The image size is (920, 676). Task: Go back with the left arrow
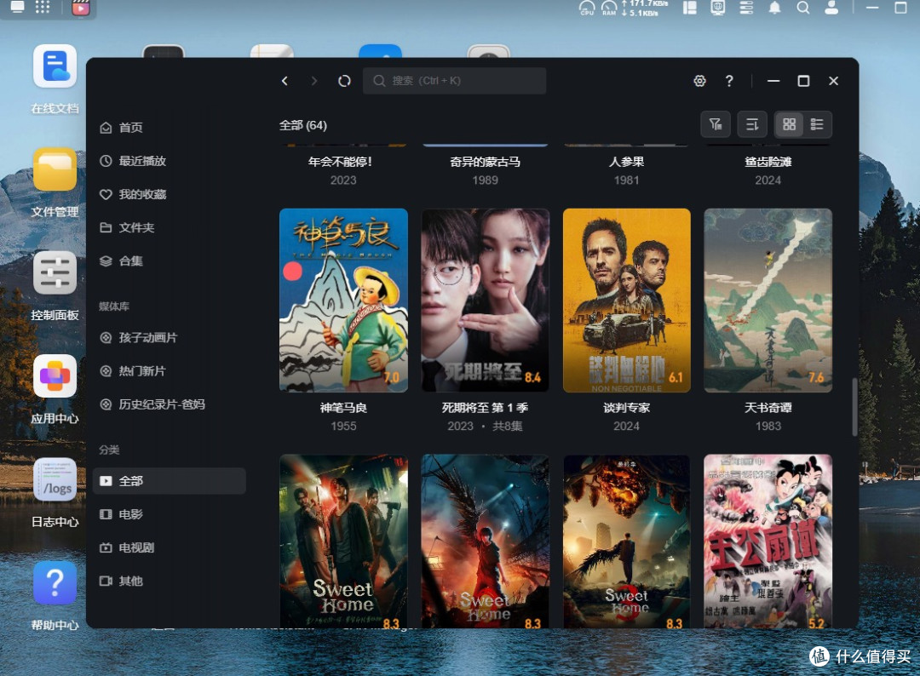pyautogui.click(x=285, y=81)
